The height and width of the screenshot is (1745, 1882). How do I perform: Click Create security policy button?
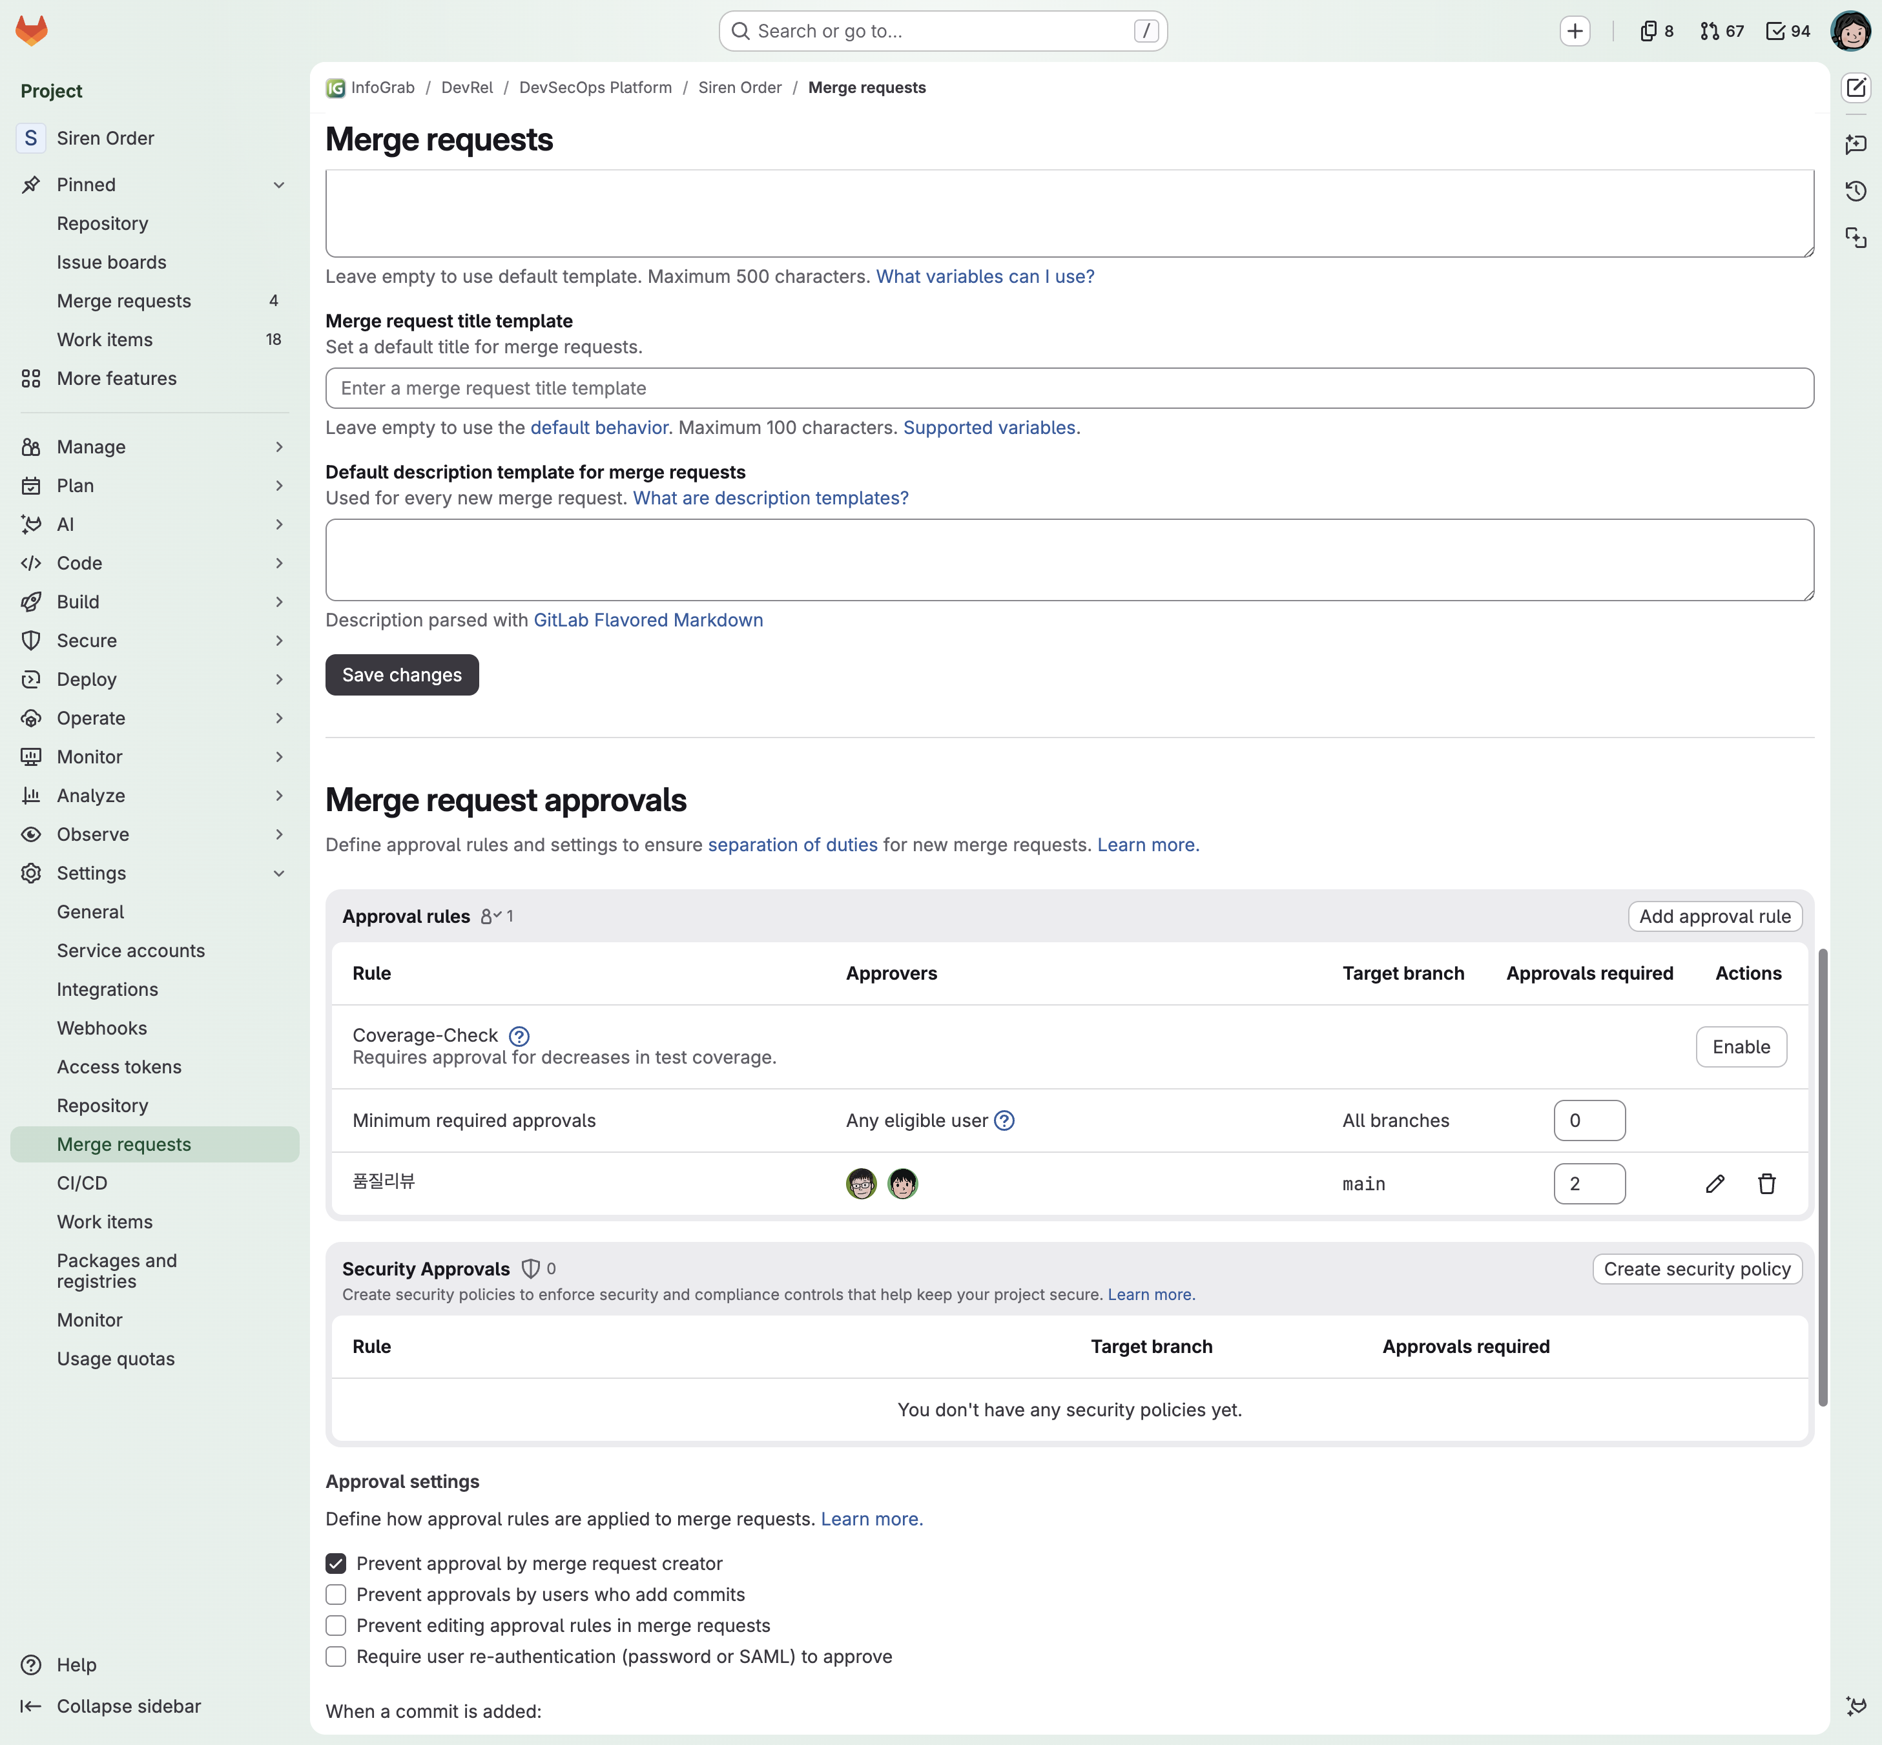tap(1697, 1269)
